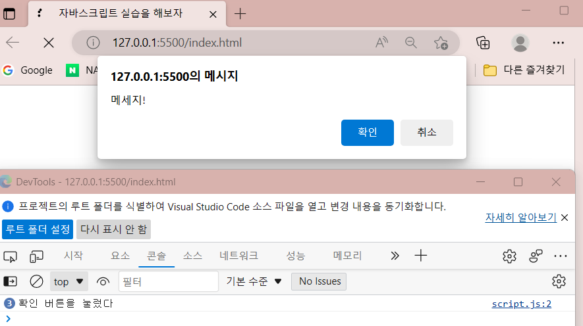Toggle the console sidebar

coord(10,281)
